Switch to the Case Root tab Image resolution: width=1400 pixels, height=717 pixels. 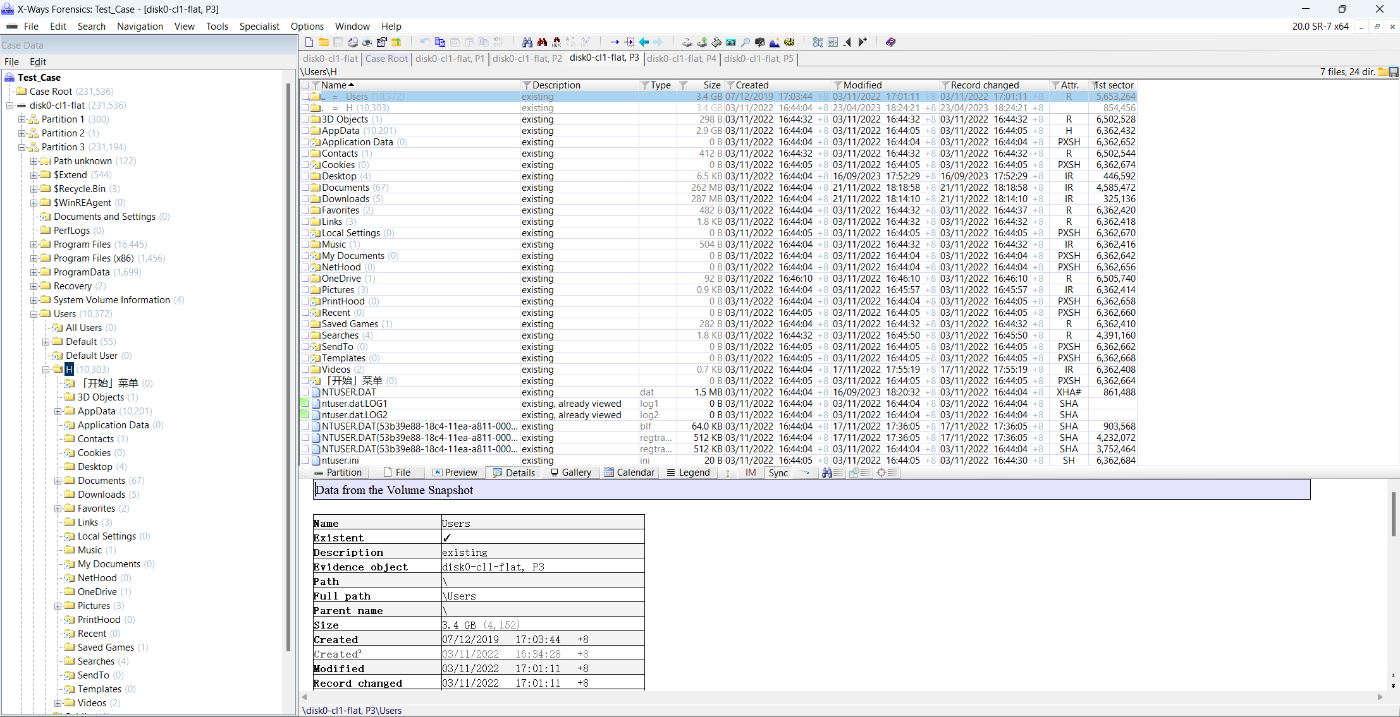[x=386, y=59]
